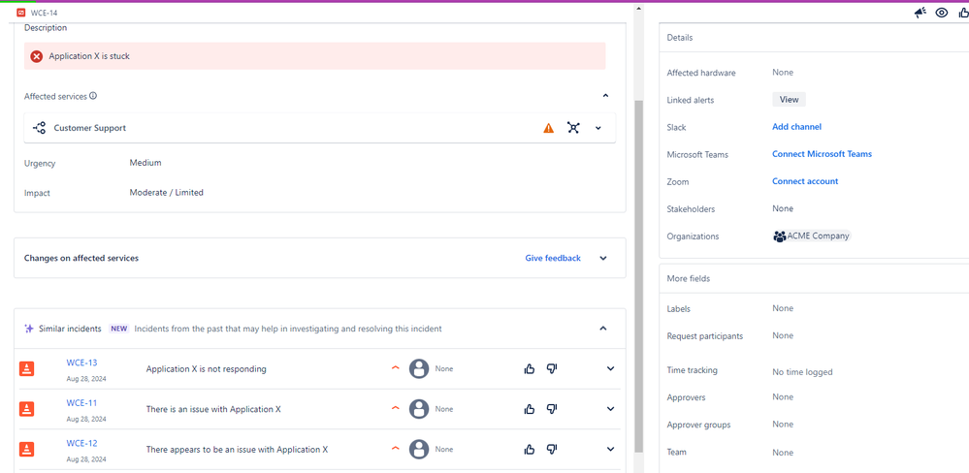Click the incident icon for WCE-12
The image size is (969, 473).
point(26,449)
